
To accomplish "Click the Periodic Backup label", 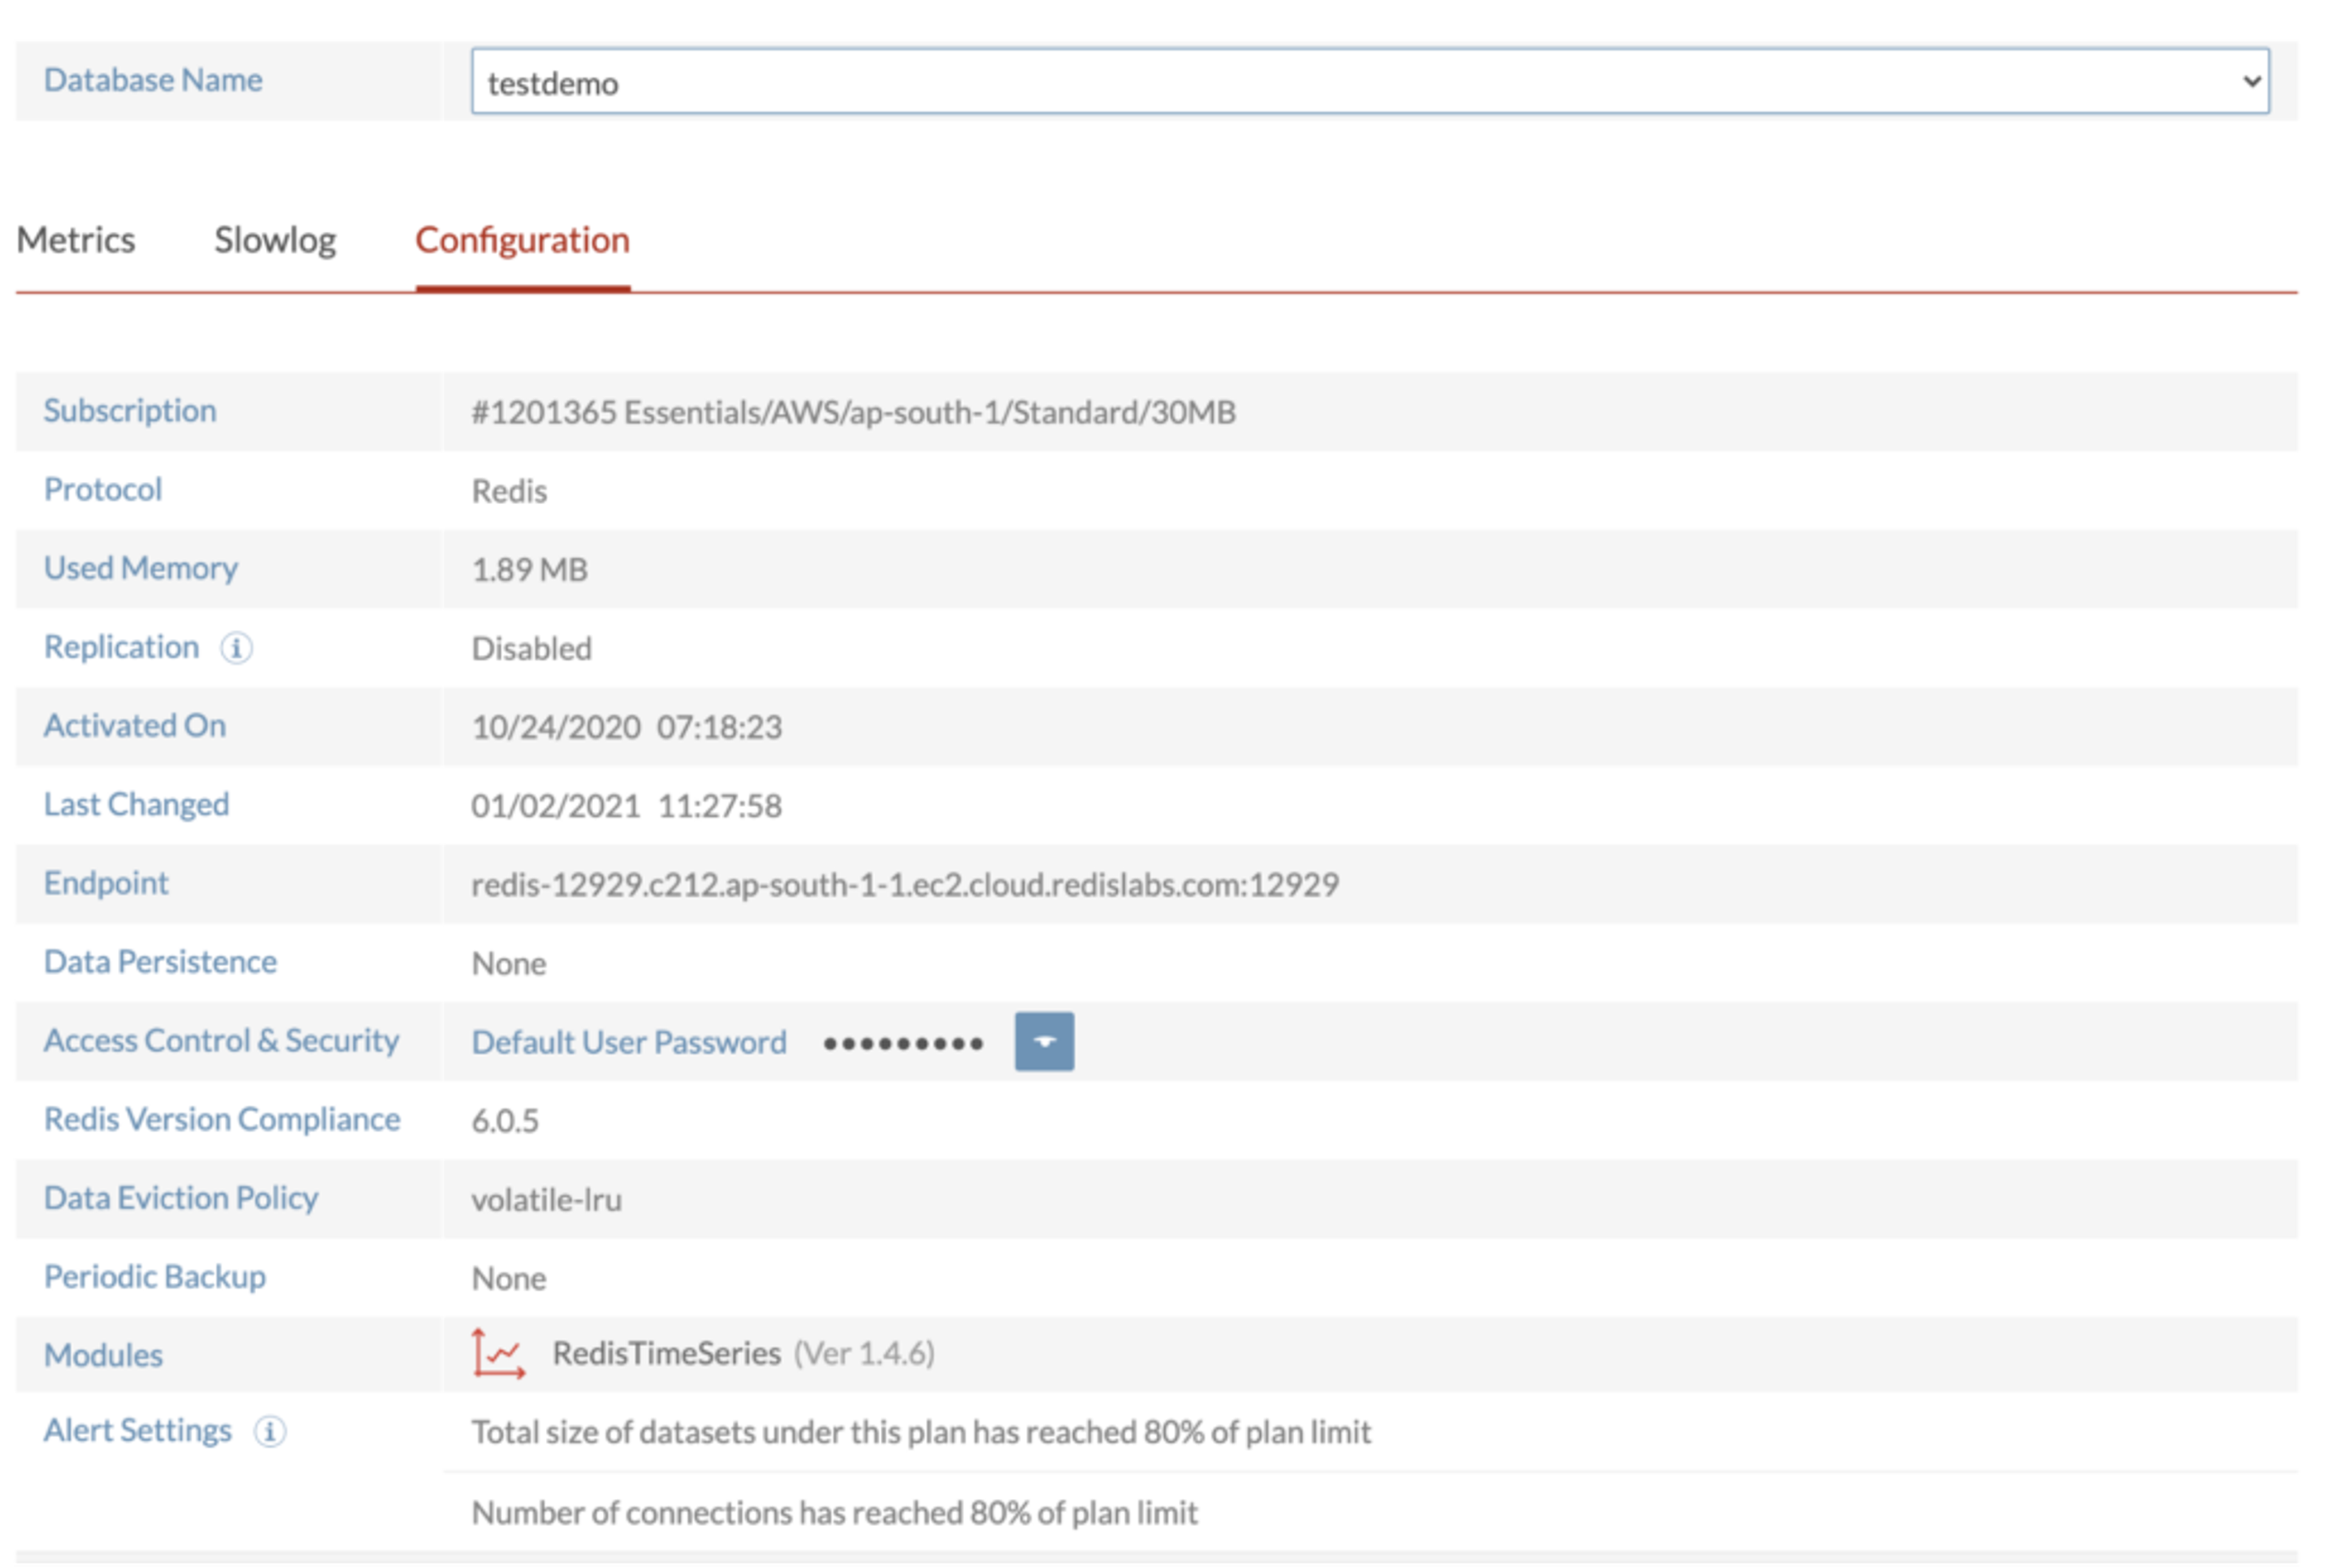I will (x=155, y=1277).
